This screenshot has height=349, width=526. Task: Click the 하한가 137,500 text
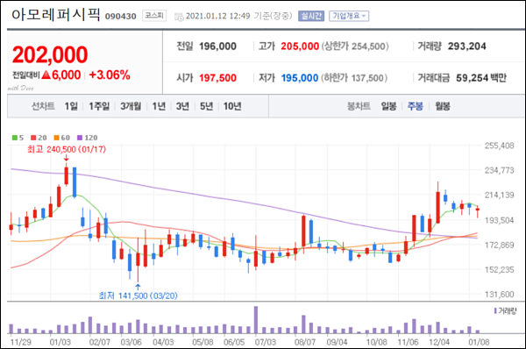(354, 78)
